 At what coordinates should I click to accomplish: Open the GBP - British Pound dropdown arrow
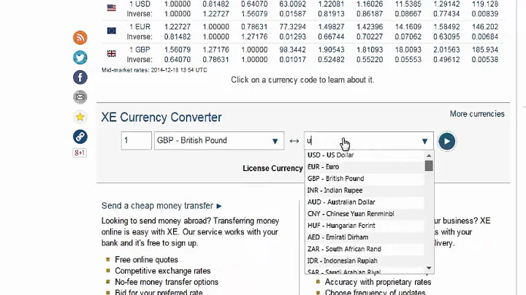tap(275, 141)
